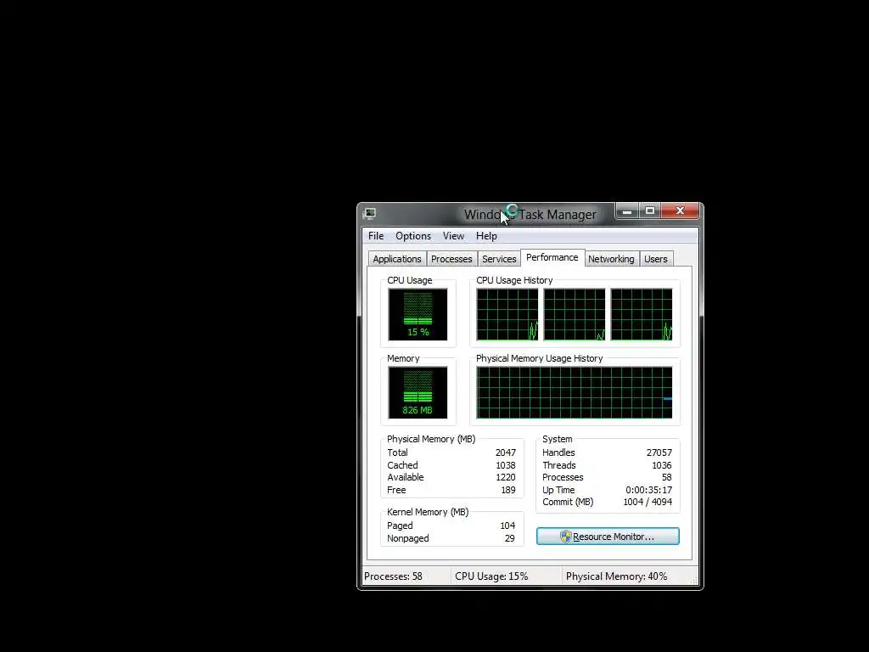This screenshot has height=652, width=869.
Task: Click the second CPU Usage History graph
Action: tap(575, 314)
